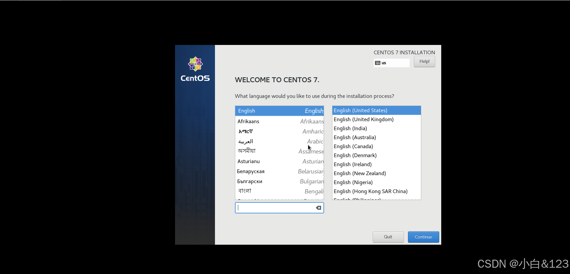
Task: Choose English (United States) locale
Action: click(376, 111)
